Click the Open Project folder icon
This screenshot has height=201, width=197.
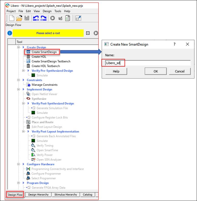point(19,18)
